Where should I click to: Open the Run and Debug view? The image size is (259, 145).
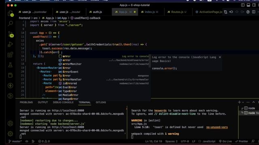pyautogui.click(x=11, y=44)
